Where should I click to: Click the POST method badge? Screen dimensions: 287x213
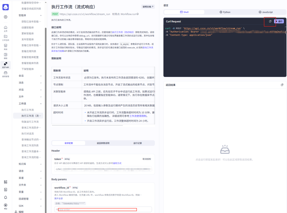[55, 14]
